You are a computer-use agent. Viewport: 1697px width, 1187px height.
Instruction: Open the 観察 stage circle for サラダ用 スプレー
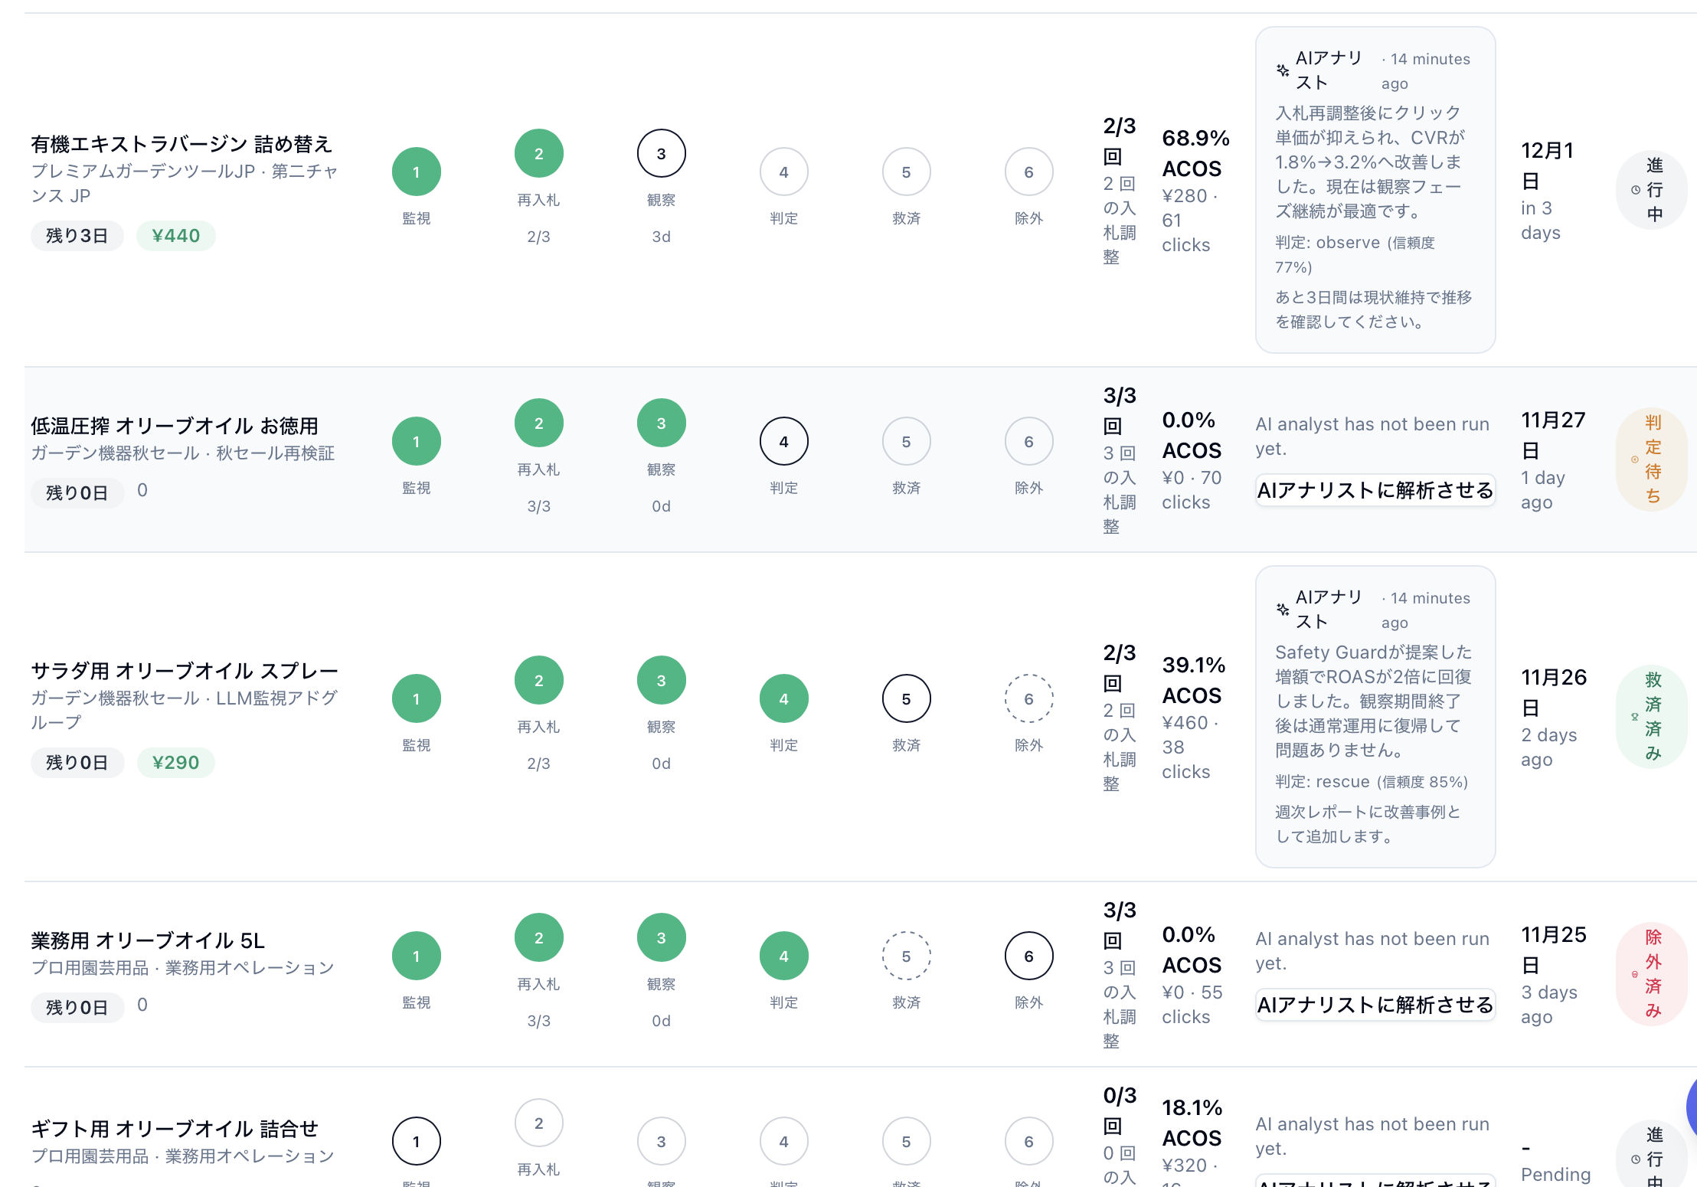point(661,680)
